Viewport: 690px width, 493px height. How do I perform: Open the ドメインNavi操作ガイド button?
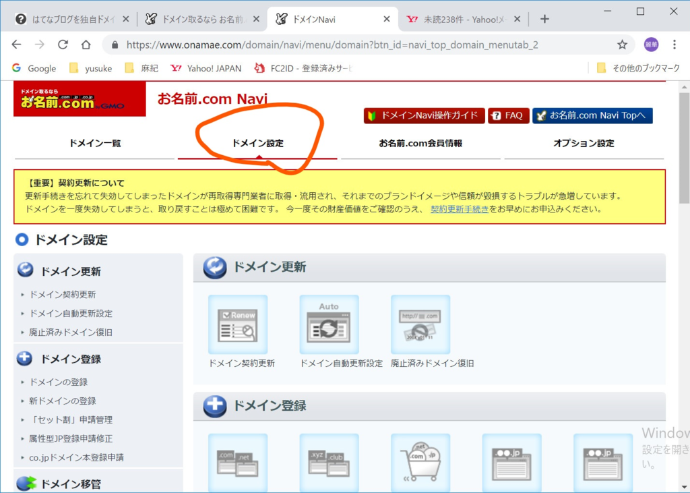coord(425,115)
